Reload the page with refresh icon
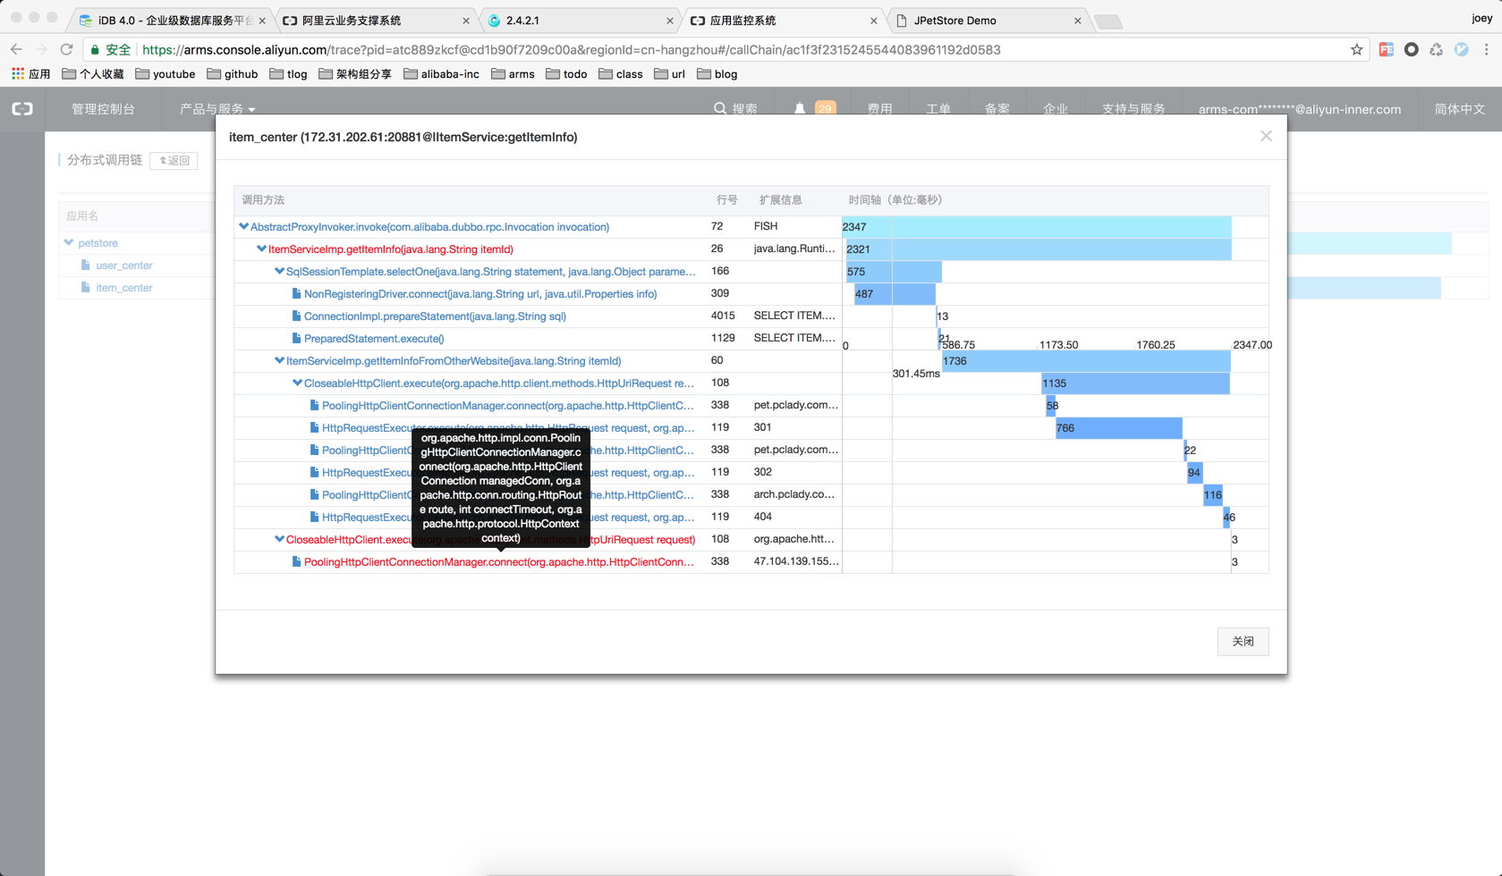Image resolution: width=1502 pixels, height=876 pixels. tap(66, 49)
